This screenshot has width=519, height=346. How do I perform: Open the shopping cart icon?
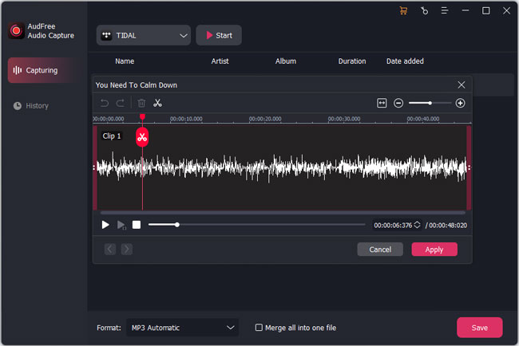tap(403, 11)
